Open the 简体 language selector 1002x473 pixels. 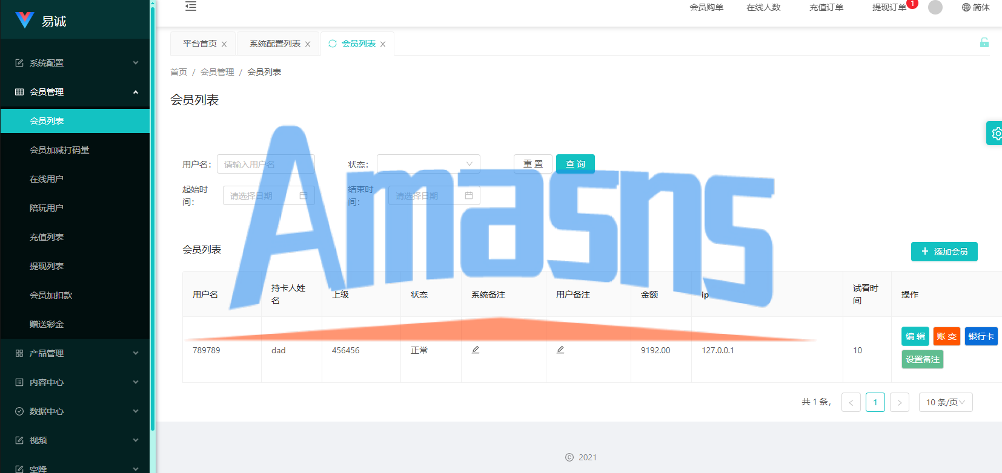pyautogui.click(x=975, y=7)
